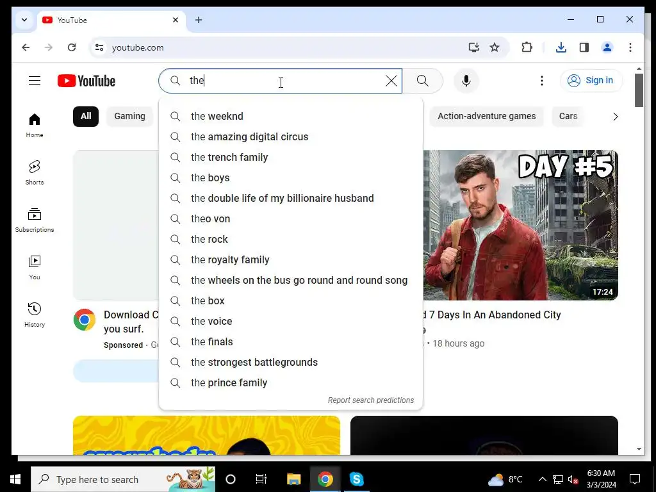Show more filter chips arrow
The height and width of the screenshot is (492, 656).
point(615,117)
